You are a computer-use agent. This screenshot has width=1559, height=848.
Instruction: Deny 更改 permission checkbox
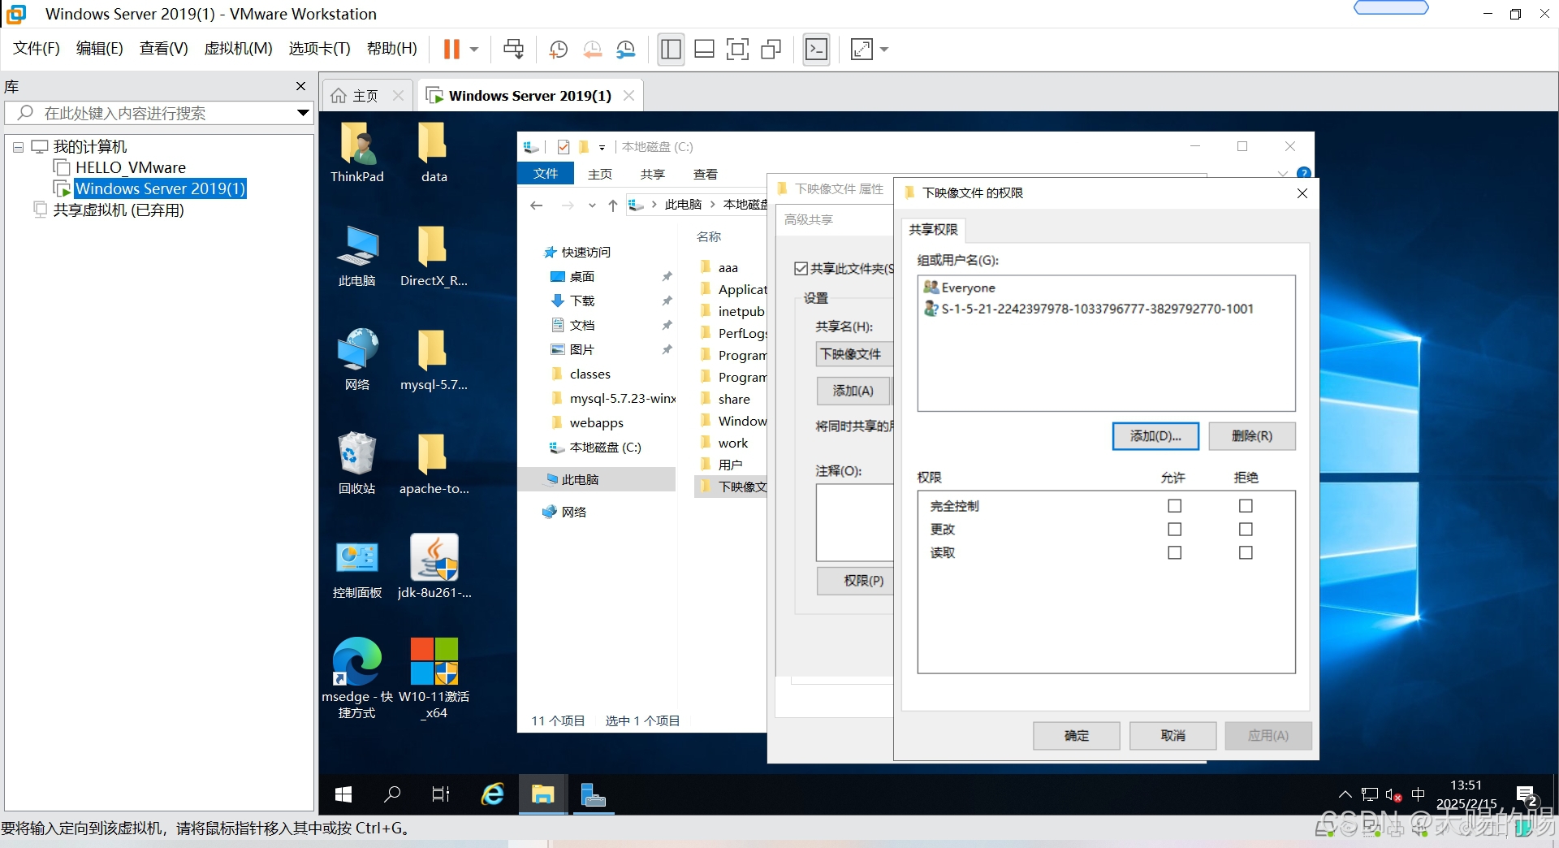tap(1246, 530)
